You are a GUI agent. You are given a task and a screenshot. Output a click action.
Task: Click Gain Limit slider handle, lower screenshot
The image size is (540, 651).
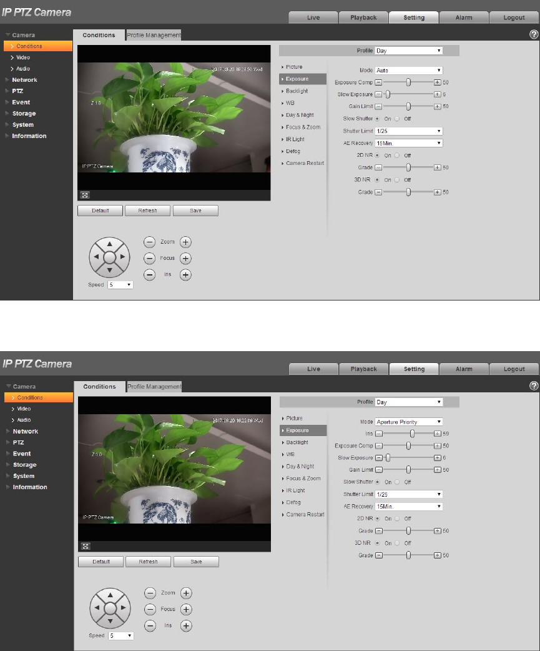[x=408, y=470]
